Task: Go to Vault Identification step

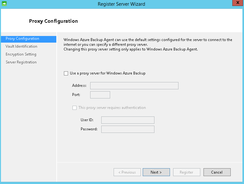Action: click(22, 46)
